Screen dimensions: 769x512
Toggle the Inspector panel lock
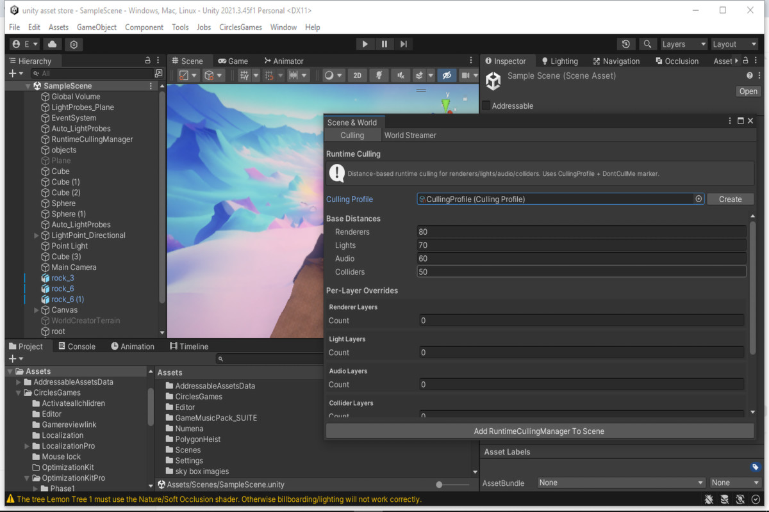744,61
